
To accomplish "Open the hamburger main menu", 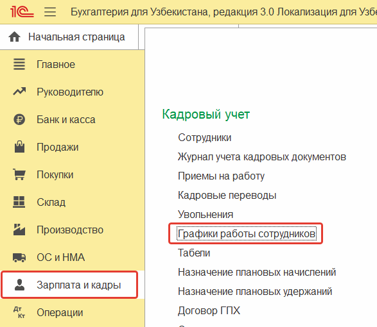I will [50, 12].
